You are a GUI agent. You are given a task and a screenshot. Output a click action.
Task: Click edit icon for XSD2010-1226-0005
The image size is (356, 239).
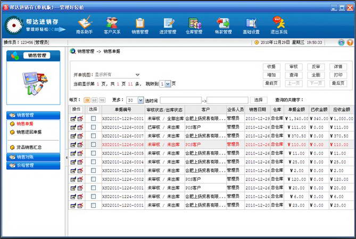(x=73, y=153)
